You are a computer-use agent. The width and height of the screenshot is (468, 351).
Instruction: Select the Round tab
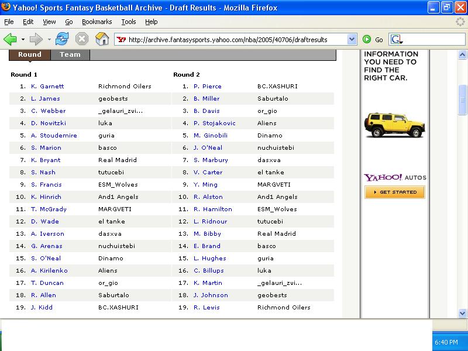pyautogui.click(x=30, y=55)
